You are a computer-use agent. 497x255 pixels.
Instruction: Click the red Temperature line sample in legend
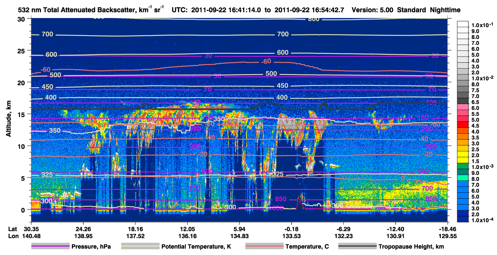pos(264,247)
